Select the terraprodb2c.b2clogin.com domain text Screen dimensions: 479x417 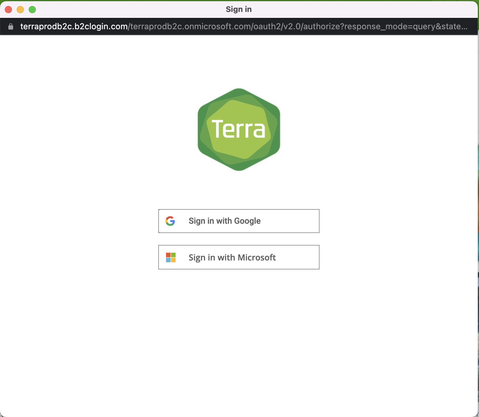74,27
